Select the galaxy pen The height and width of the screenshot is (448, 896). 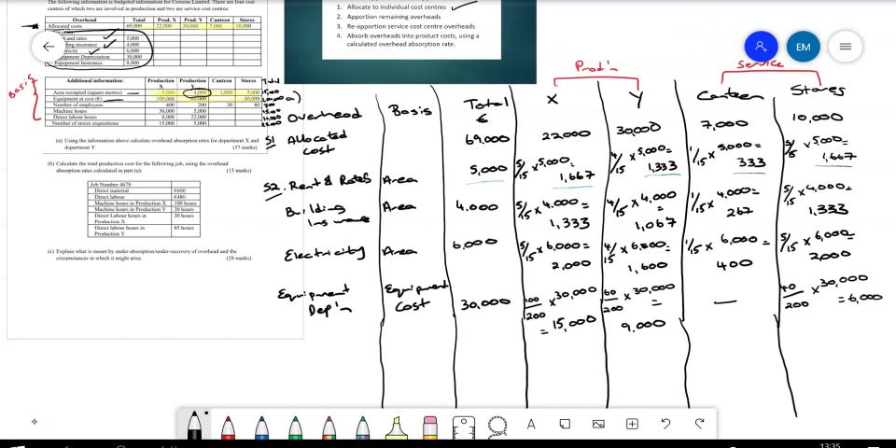[x=362, y=426]
